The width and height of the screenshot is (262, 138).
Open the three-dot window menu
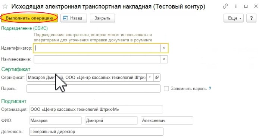tap(236, 6)
